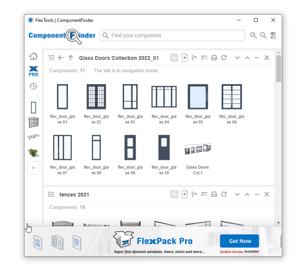Click the ComponentFinder logo

coord(62,36)
